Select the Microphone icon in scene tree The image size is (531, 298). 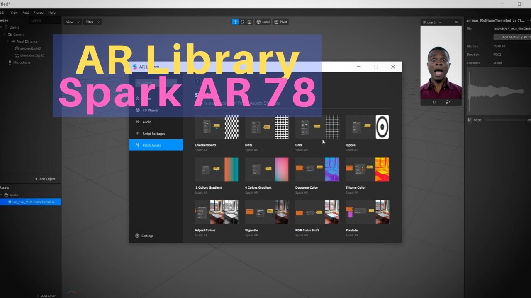(x=10, y=62)
